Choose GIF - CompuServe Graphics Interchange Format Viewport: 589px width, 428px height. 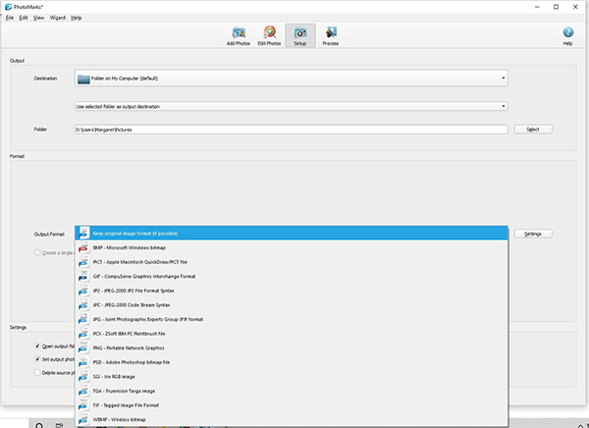[x=292, y=276]
